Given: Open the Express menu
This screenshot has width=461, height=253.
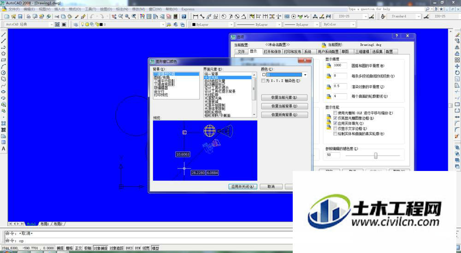Looking at the screenshot, I should coord(188,9).
